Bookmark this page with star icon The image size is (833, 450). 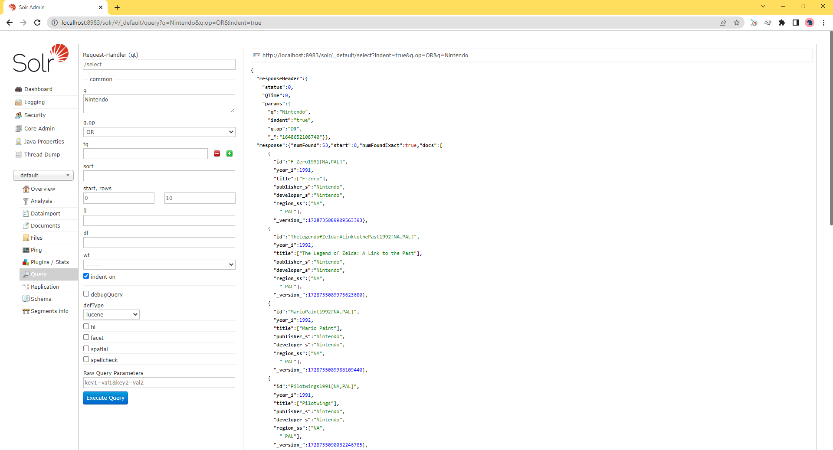point(737,23)
